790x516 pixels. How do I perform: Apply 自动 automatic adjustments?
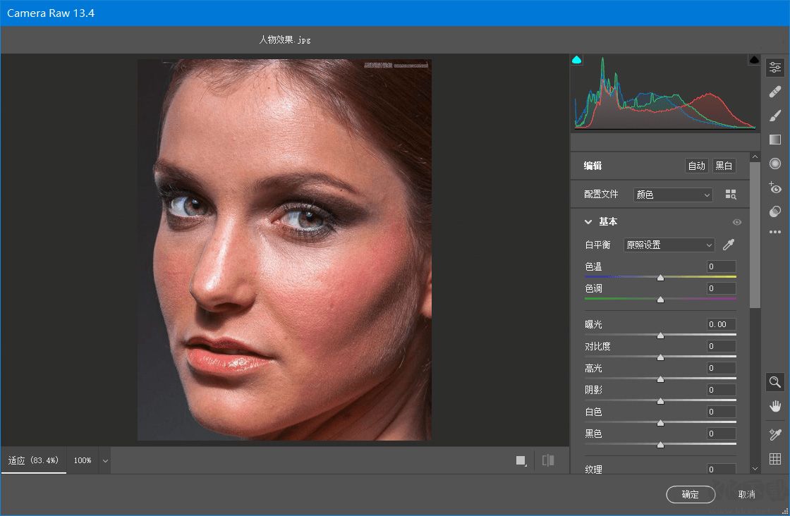pyautogui.click(x=696, y=166)
